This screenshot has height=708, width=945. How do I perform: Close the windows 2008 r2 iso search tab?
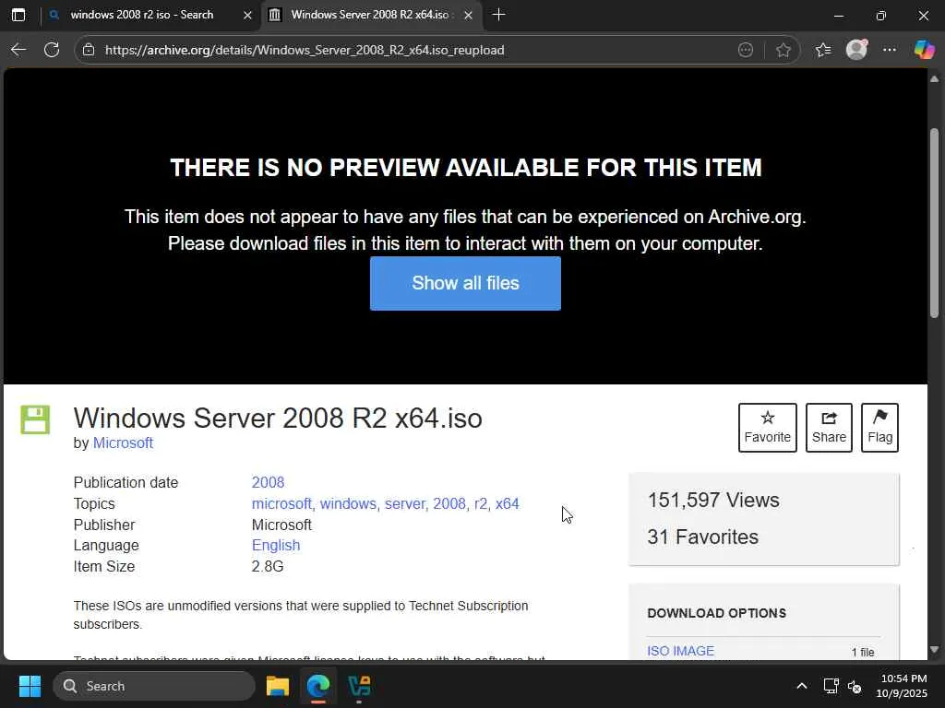pos(247,16)
